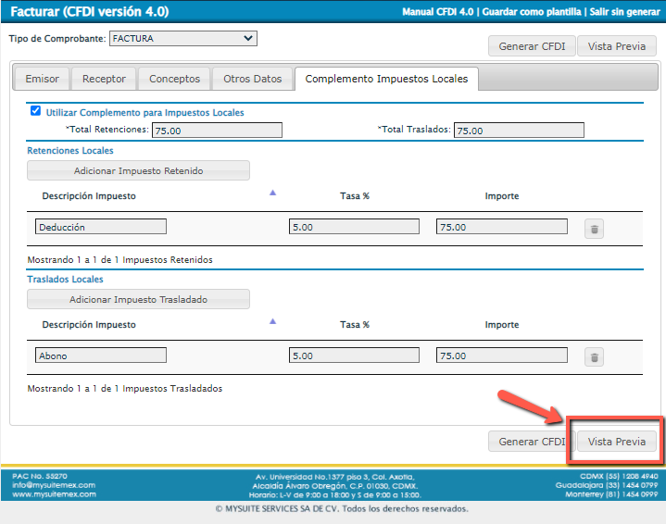The height and width of the screenshot is (524, 666).
Task: Open the Receptor tab
Action: click(x=104, y=80)
